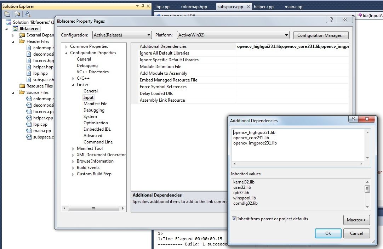Select Manifest File under Linker
This screenshot has height=249, width=383.
(x=95, y=104)
